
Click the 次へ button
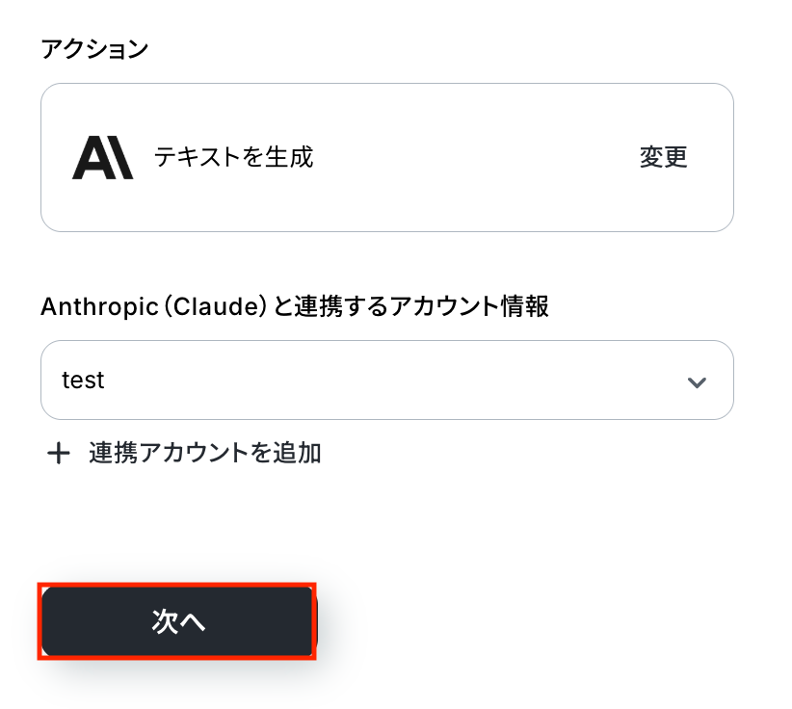point(178,621)
